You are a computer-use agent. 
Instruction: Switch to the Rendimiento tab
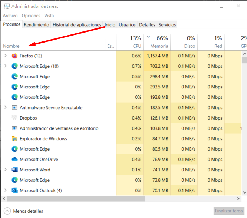pyautogui.click(x=36, y=25)
